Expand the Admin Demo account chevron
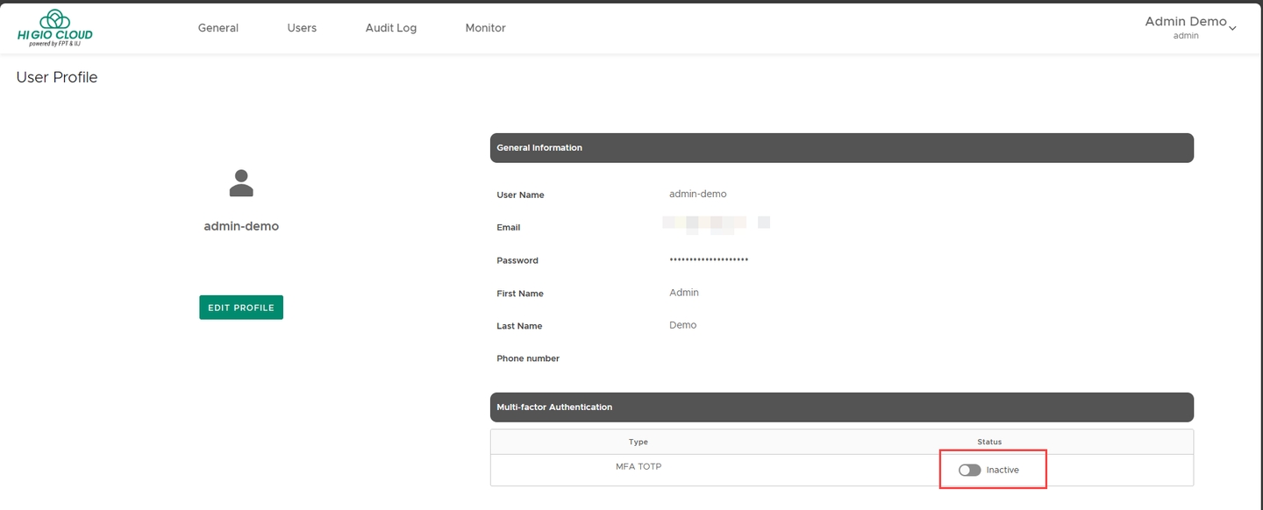Screen dimensions: 1263x510 click(x=1232, y=28)
